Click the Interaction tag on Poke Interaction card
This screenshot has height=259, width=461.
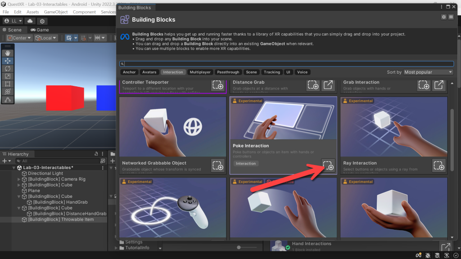(246, 164)
